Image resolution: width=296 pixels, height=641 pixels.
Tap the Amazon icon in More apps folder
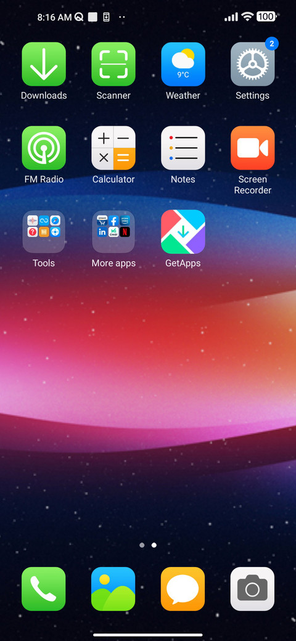tap(102, 221)
